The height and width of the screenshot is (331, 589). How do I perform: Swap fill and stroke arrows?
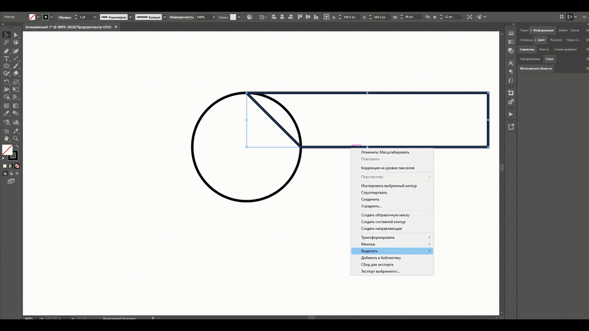[17, 147]
